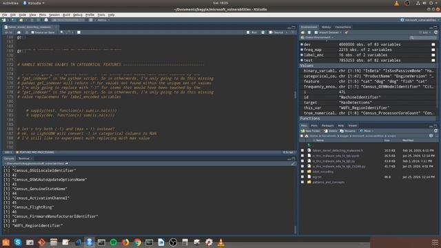Open the Import Dataset dropdown
Screen dimensions: 441x248
point(328,32)
